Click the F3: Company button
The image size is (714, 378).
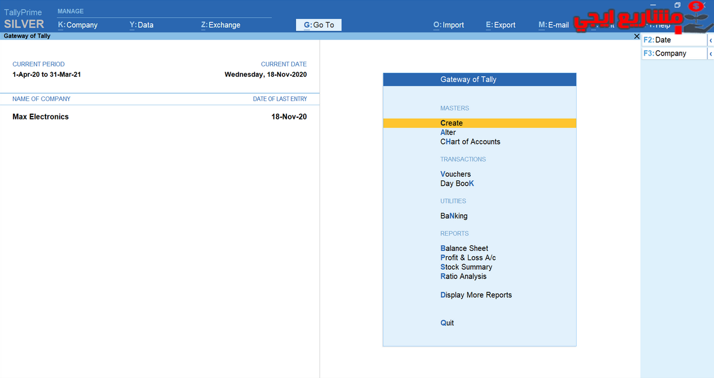(x=674, y=53)
